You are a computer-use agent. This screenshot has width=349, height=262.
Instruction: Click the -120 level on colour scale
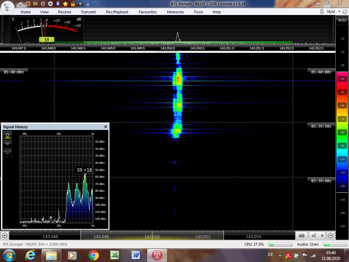tap(342, 186)
